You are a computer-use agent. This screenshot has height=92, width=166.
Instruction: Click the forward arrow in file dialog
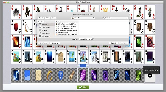[42, 18]
